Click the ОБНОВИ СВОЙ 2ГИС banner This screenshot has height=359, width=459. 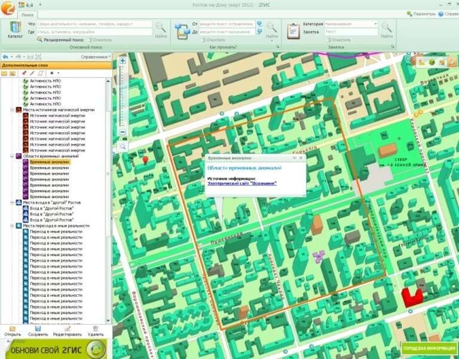click(x=56, y=349)
